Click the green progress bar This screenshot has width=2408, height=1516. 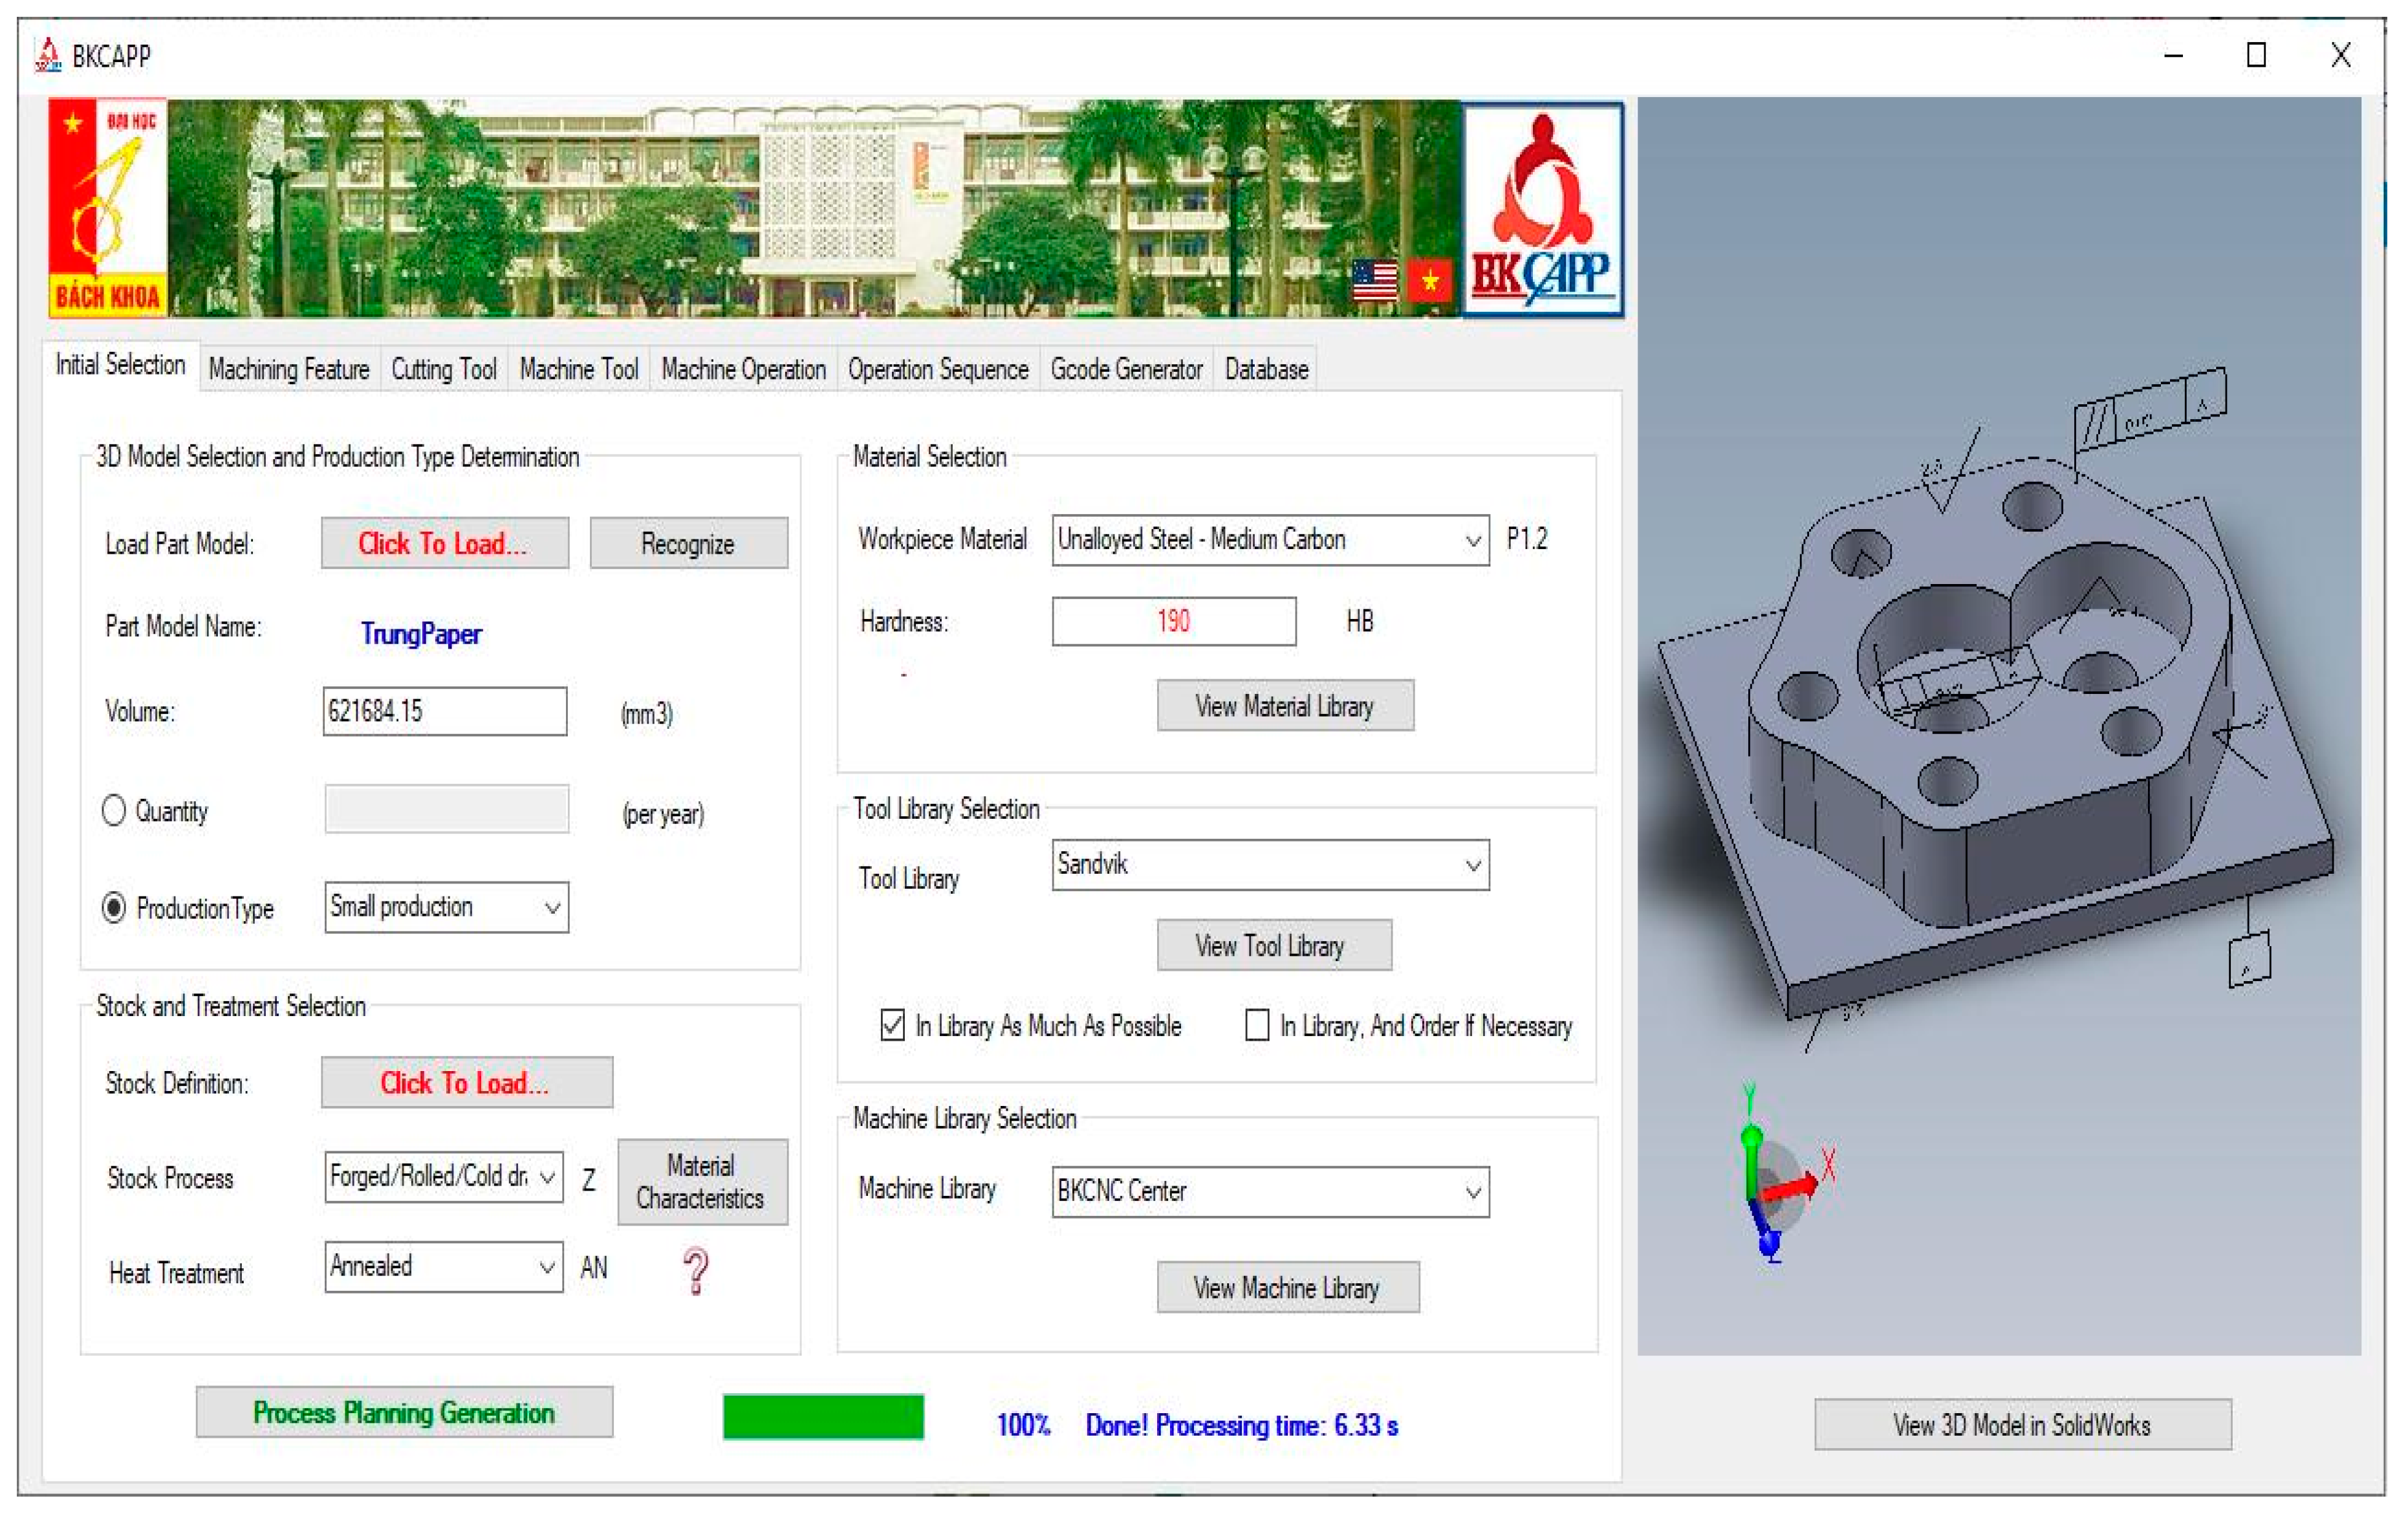point(822,1417)
